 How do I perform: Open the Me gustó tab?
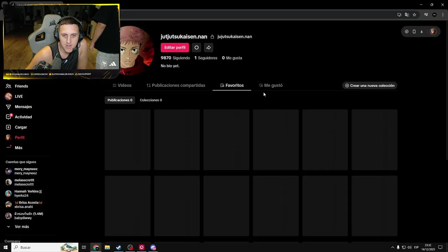point(271,85)
